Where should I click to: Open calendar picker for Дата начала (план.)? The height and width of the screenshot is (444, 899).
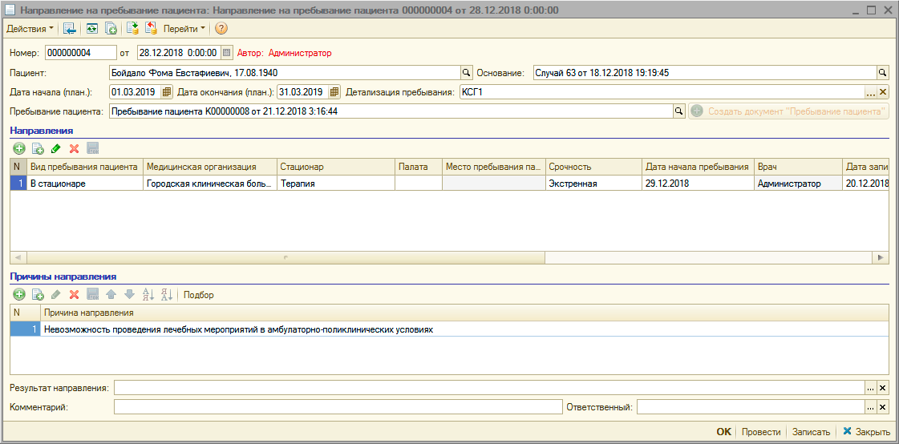pyautogui.click(x=167, y=92)
